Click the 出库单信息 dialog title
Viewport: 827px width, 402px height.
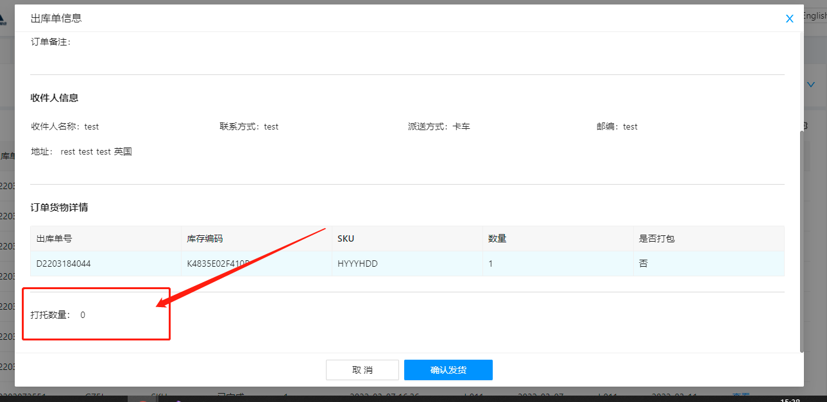56,18
